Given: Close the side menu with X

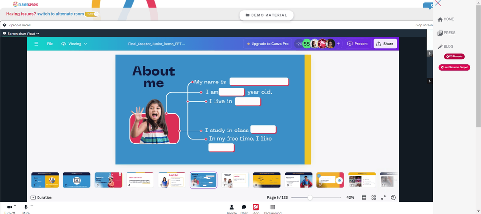Looking at the screenshot, I should (x=438, y=3).
